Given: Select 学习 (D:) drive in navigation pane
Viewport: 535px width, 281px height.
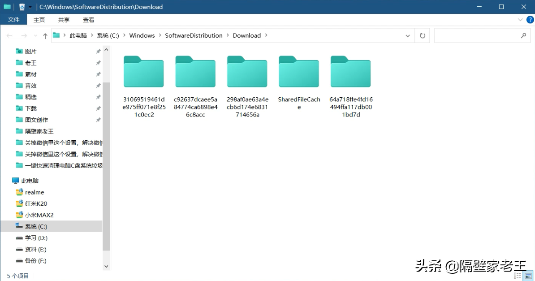Looking at the screenshot, I should [36, 238].
